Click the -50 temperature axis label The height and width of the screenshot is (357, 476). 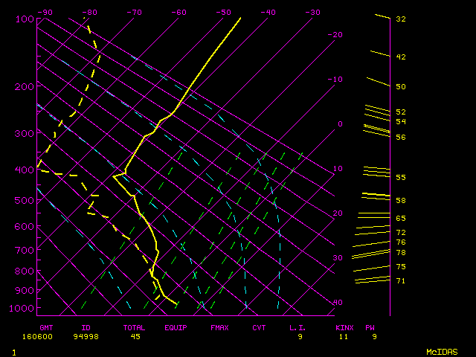pyautogui.click(x=222, y=12)
